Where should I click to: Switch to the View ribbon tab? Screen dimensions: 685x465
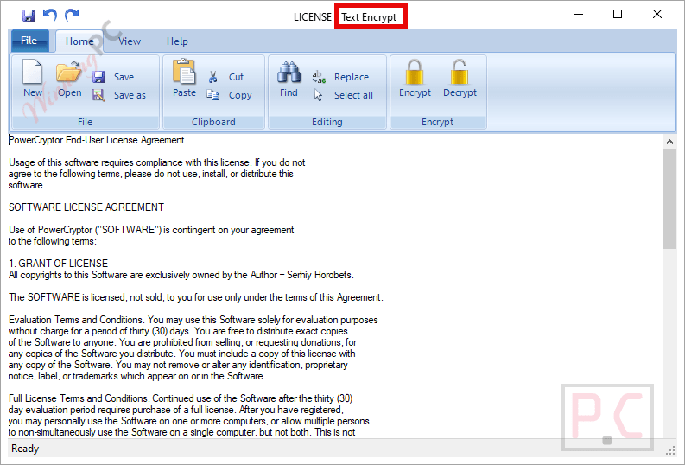coord(130,41)
